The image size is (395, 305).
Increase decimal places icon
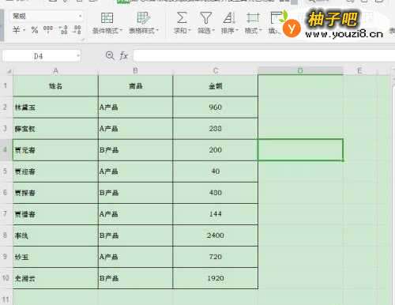(64, 30)
